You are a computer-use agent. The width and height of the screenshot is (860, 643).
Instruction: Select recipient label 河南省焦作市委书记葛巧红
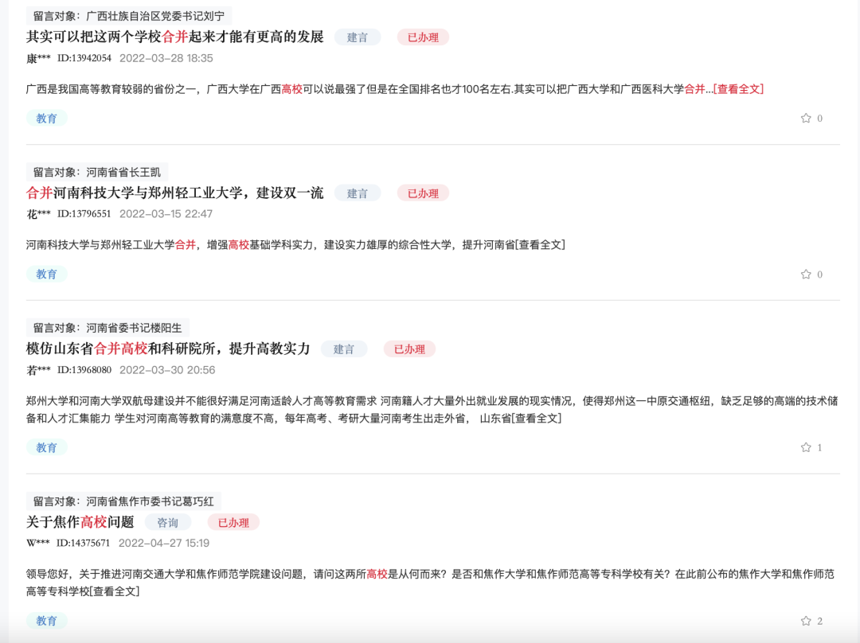(x=123, y=501)
